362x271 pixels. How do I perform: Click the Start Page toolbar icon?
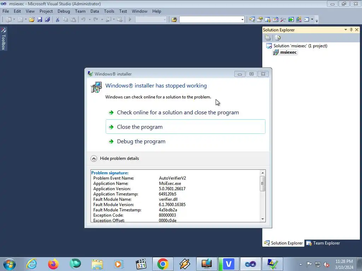click(x=291, y=20)
